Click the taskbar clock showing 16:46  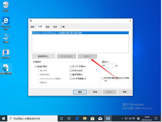click(x=147, y=118)
